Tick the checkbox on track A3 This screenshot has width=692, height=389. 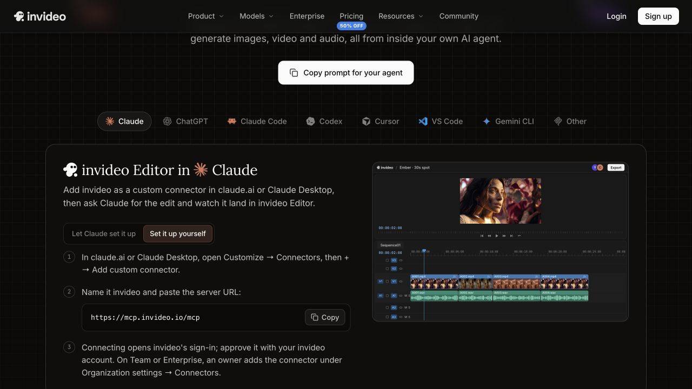coord(387,317)
